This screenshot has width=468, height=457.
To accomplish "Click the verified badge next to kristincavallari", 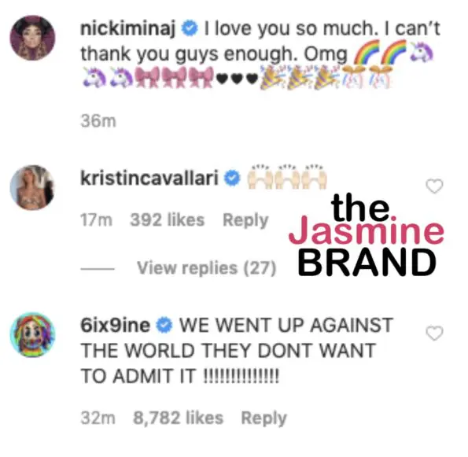I will [232, 179].
